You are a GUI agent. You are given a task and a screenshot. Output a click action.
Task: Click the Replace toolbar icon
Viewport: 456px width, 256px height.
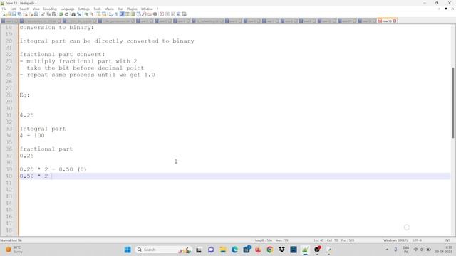click(x=79, y=14)
